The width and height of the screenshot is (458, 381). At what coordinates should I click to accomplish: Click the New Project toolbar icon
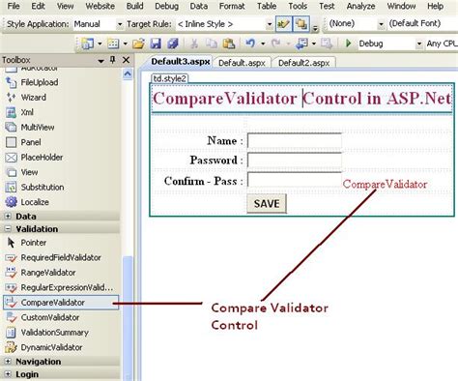[x=87, y=44]
